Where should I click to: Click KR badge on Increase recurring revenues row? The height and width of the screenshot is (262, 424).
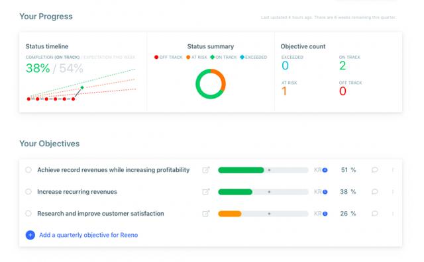click(x=321, y=192)
